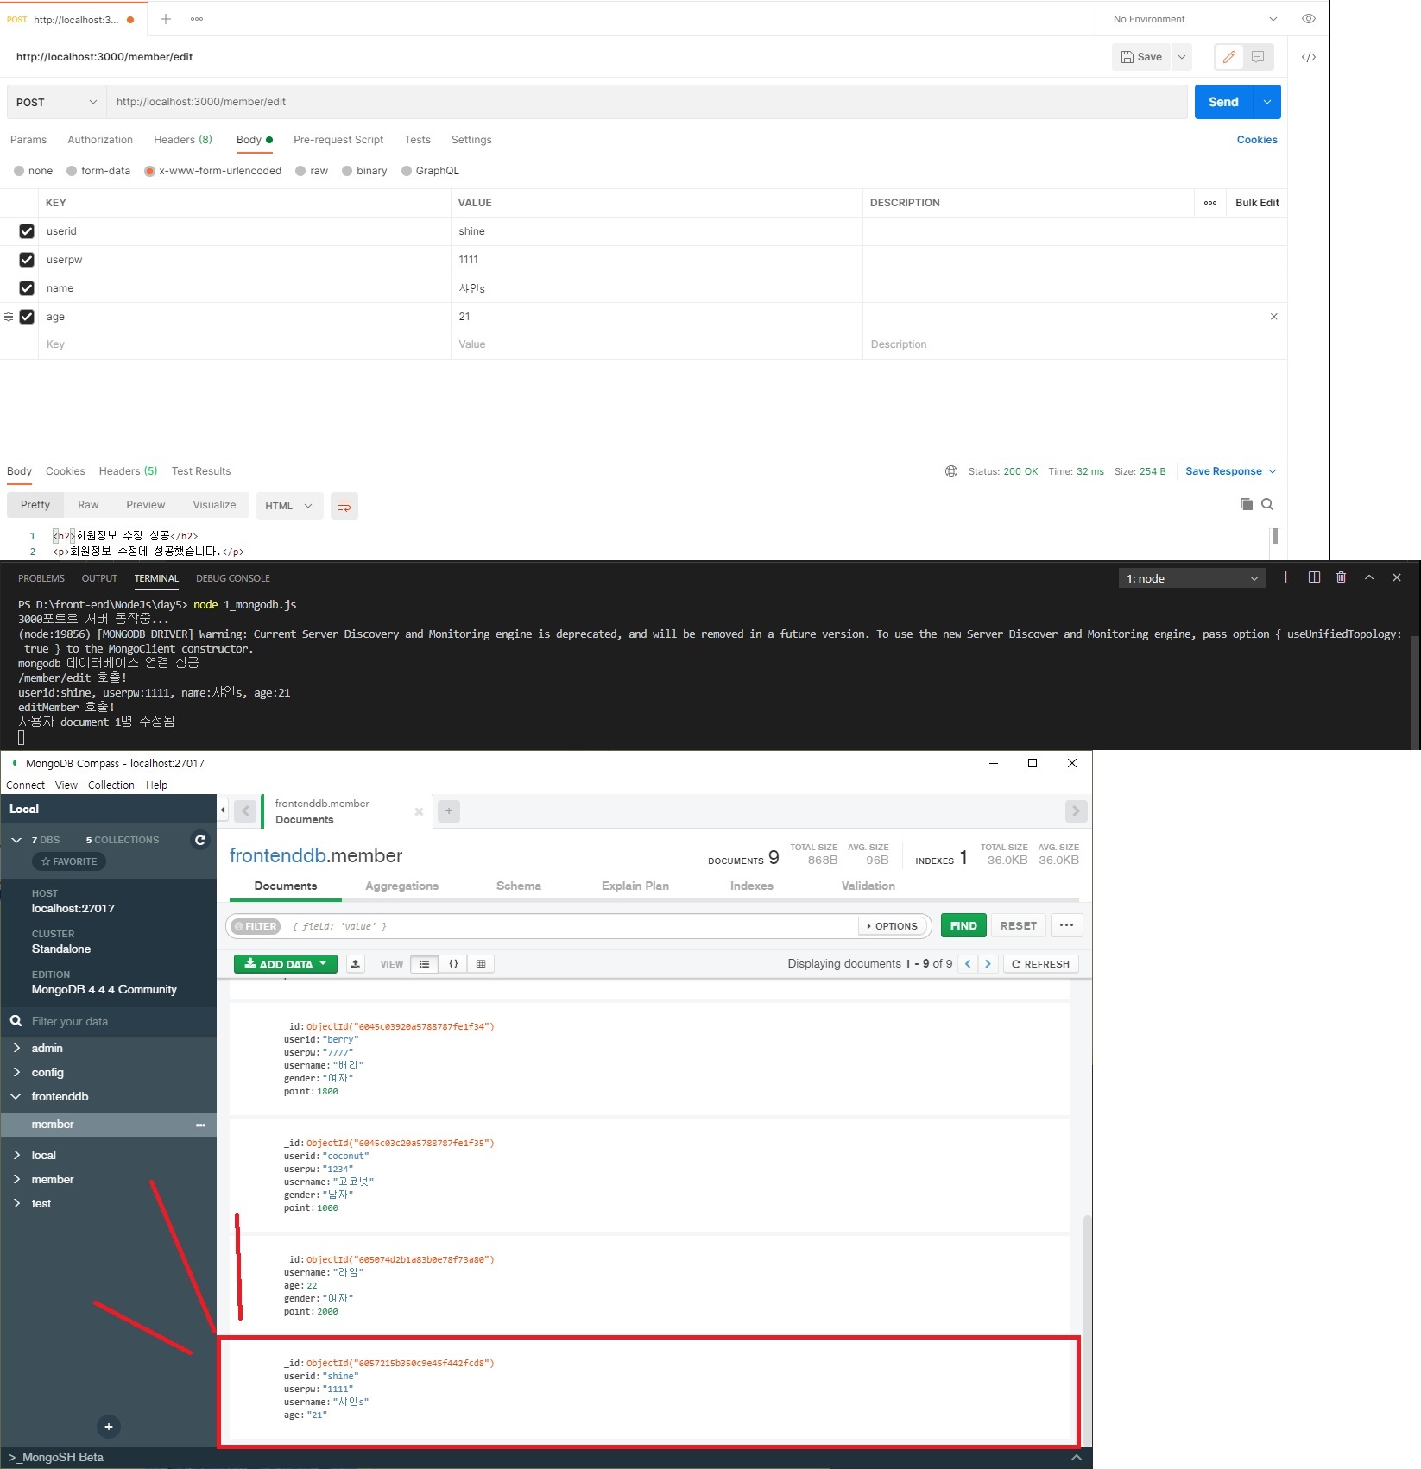Collapse the frontenddb database tree
This screenshot has height=1469, width=1421.
(x=16, y=1096)
